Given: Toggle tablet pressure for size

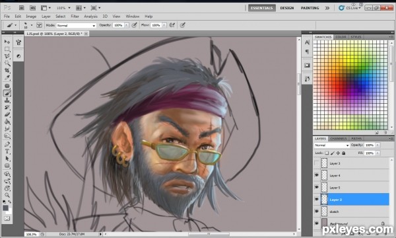Looking at the screenshot, I should coord(183,25).
